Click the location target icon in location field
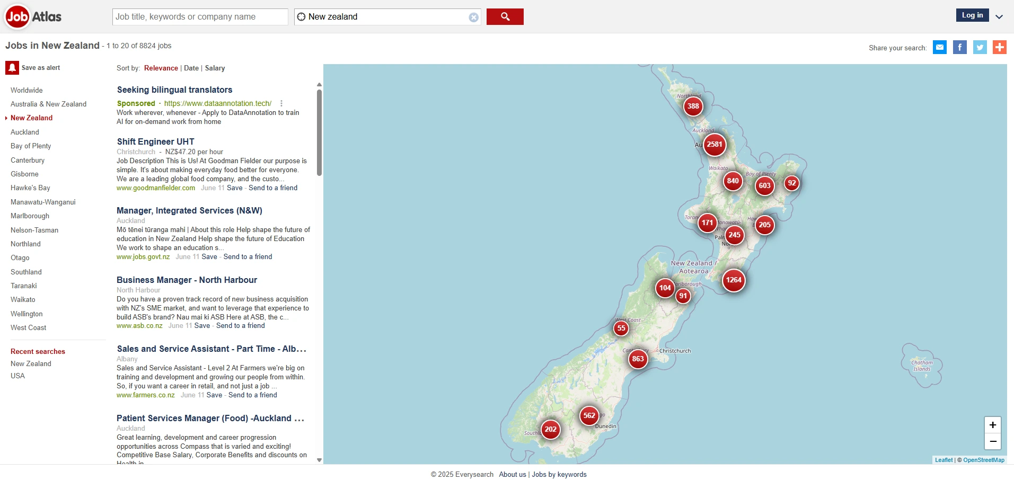The height and width of the screenshot is (480, 1014). [301, 16]
